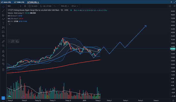Click the 68.00 price scale label
The height and width of the screenshot is (102, 176).
pos(173,25)
